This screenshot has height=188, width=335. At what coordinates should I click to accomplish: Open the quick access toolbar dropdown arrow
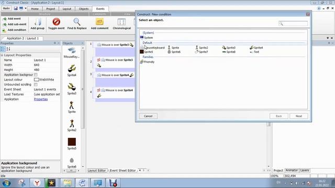click(x=26, y=8)
